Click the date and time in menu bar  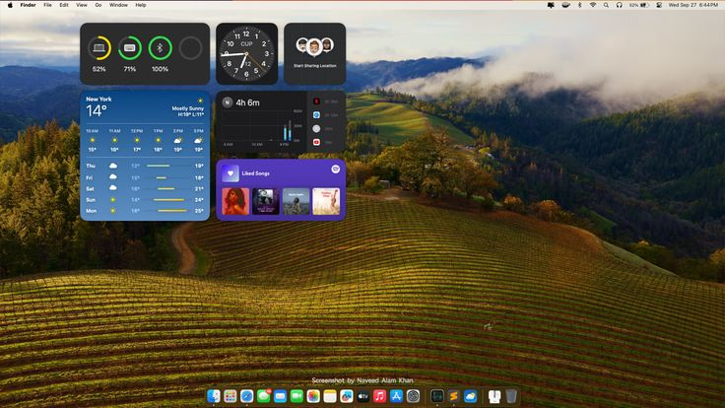693,5
